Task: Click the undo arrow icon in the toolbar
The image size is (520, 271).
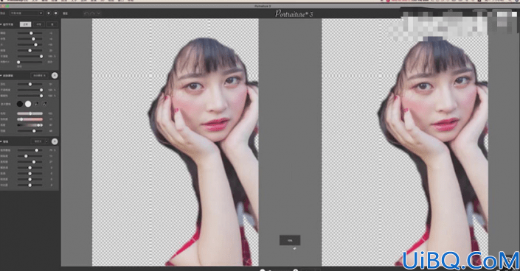Action: [x=86, y=13]
